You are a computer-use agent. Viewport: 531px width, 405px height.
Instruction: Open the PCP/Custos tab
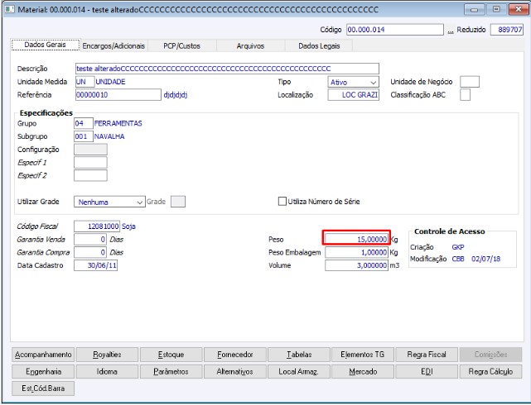[182, 46]
